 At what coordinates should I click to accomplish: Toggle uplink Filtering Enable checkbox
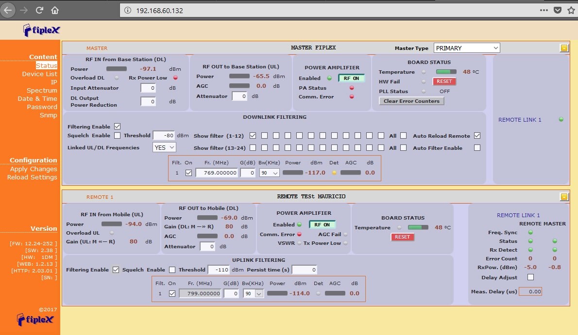[116, 270]
